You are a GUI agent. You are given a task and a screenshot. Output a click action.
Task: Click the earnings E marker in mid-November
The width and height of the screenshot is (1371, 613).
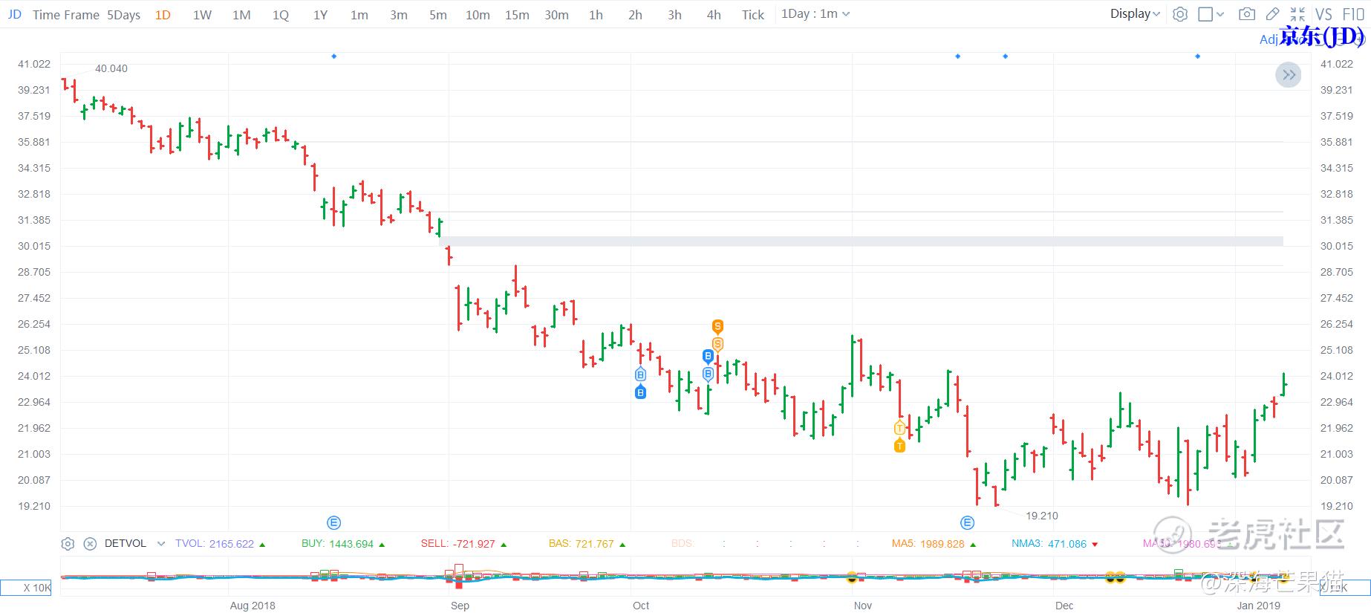[x=967, y=522]
